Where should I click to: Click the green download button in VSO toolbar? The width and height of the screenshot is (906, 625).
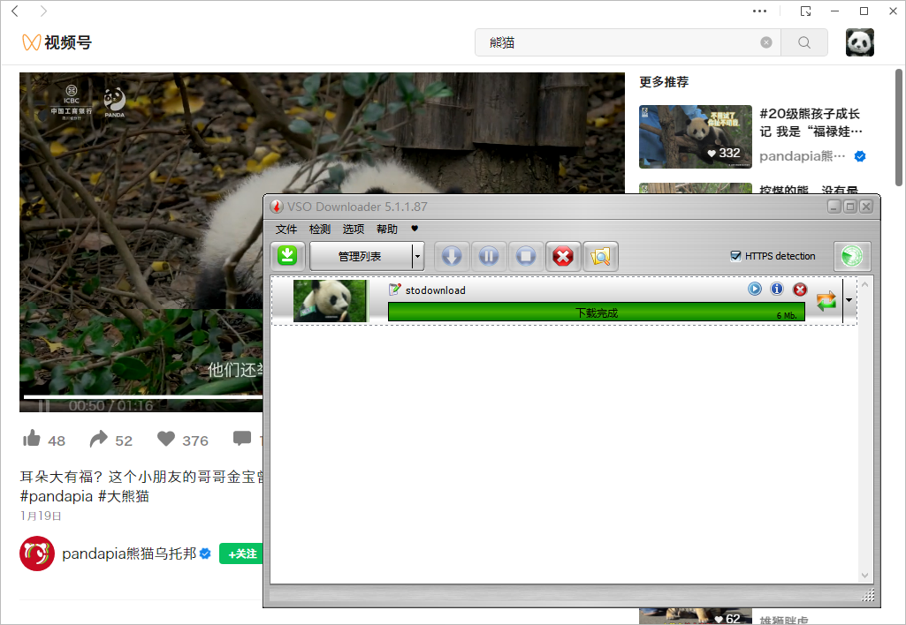[x=287, y=256]
